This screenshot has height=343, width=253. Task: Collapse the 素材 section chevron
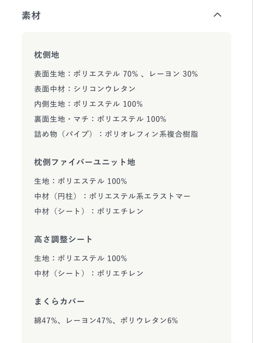[218, 15]
